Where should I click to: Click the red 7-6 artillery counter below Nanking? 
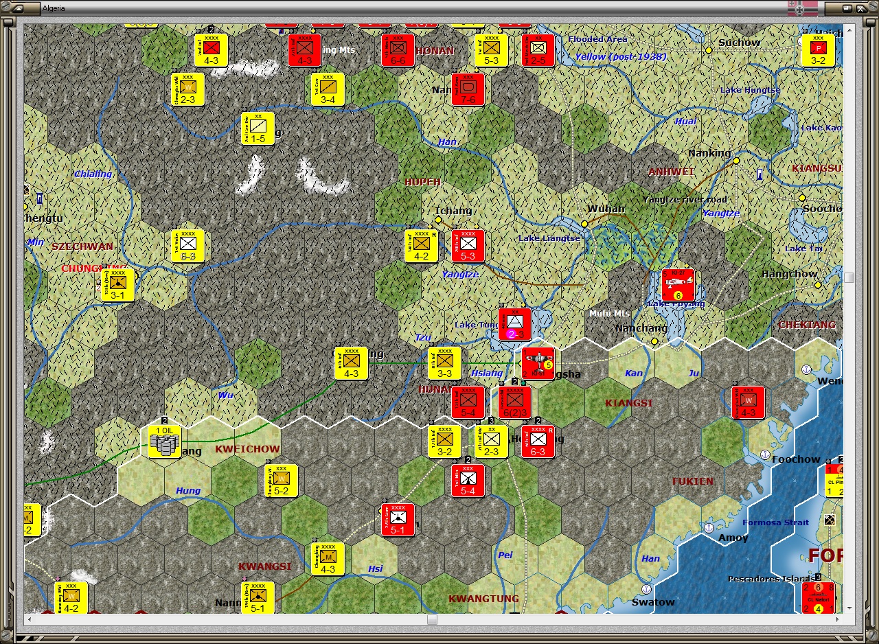coord(467,88)
